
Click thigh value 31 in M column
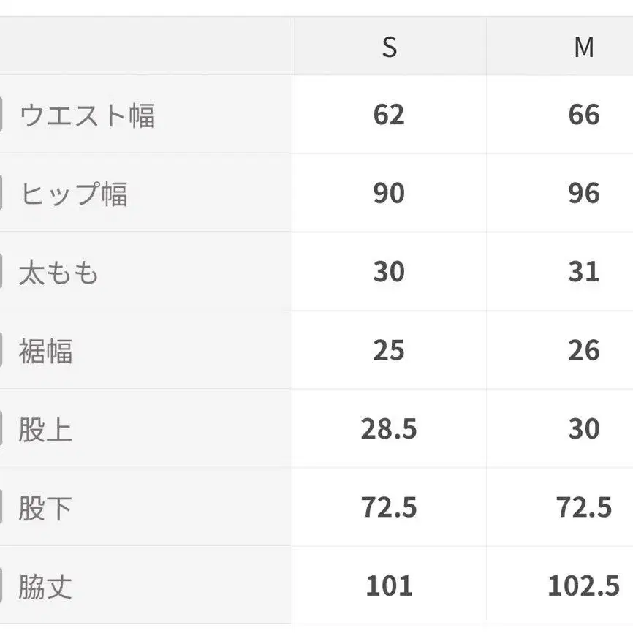pyautogui.click(x=583, y=272)
